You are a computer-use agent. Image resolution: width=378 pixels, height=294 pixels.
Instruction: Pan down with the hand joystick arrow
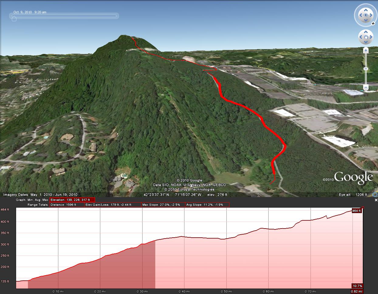pos(366,42)
